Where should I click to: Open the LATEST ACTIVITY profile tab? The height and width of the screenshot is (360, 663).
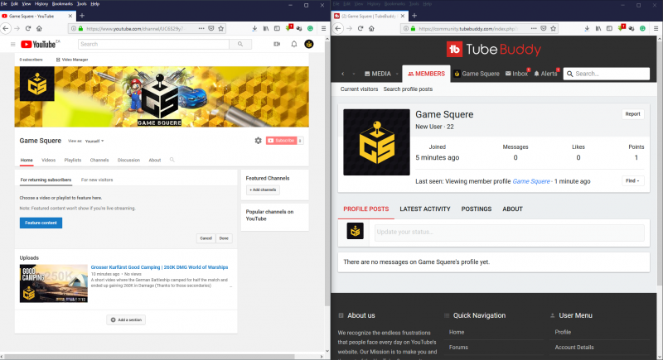click(x=424, y=209)
